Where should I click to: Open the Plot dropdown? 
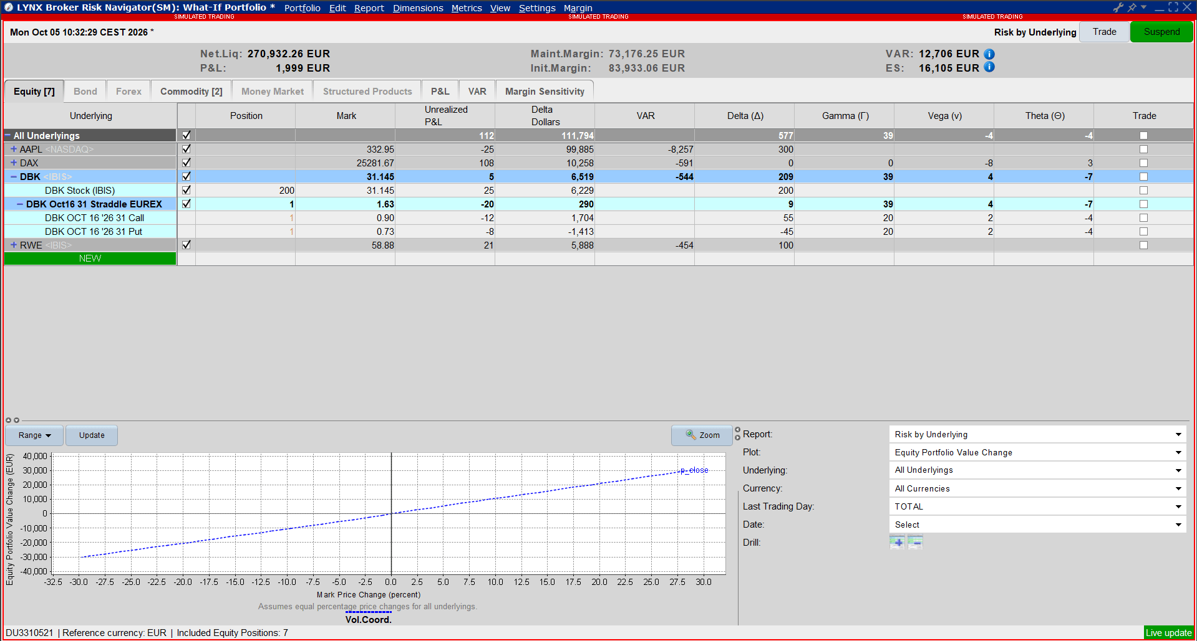(1037, 452)
